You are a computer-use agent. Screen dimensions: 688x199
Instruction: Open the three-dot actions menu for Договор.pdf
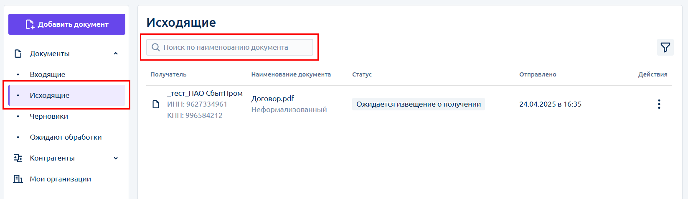[659, 104]
